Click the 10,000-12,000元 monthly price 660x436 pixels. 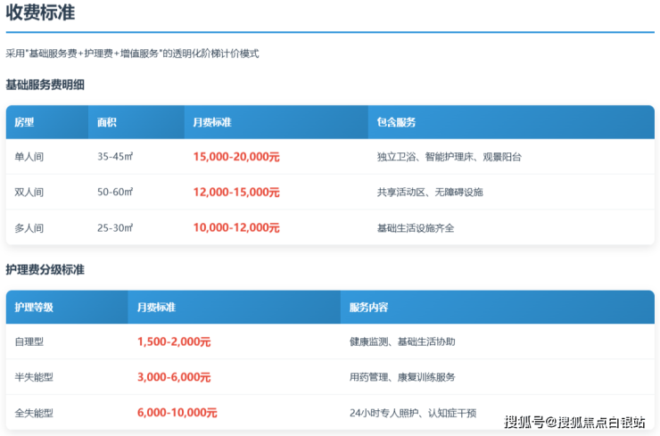point(236,228)
